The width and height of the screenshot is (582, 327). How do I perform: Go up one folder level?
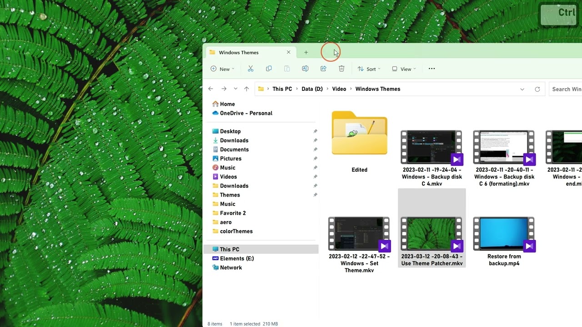[246, 89]
